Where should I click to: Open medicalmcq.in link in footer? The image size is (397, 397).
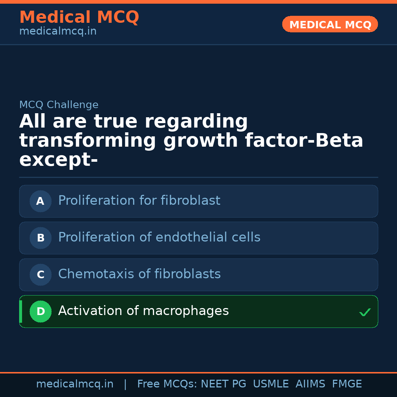click(75, 384)
